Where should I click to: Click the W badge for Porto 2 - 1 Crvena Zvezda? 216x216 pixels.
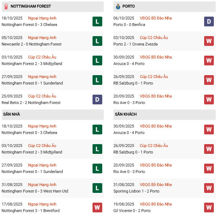point(209,41)
